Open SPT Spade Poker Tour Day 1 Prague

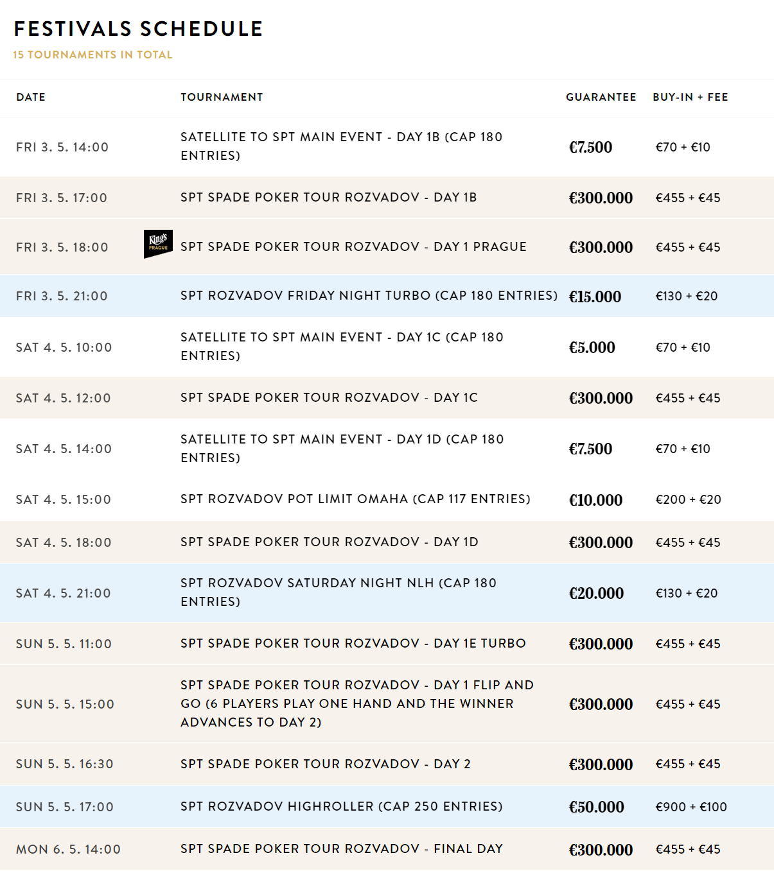353,247
